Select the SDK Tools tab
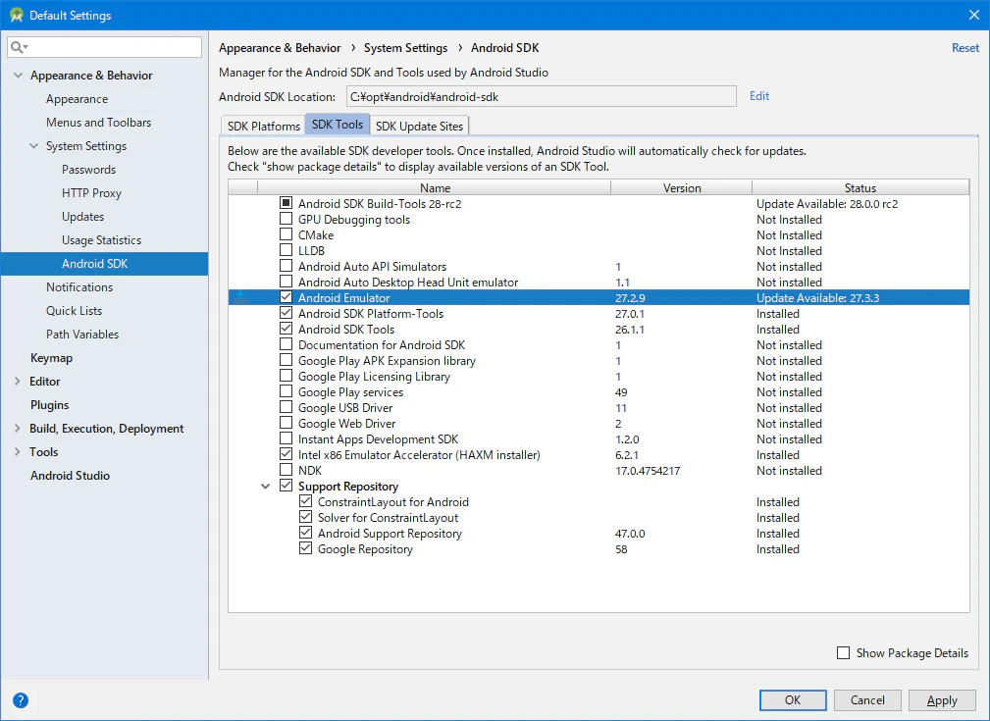990x721 pixels. point(338,125)
